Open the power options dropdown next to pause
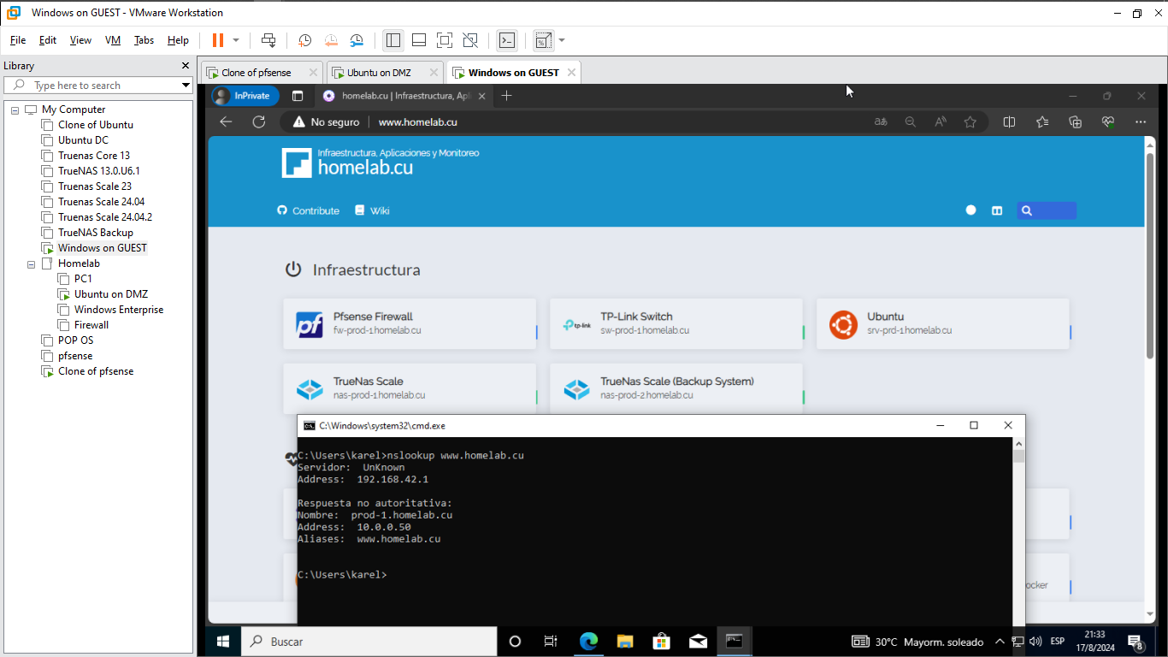Screen dimensions: 1168x657 coord(236,40)
